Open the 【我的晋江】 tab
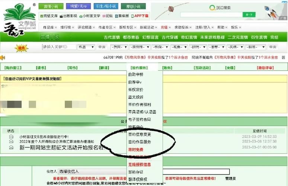The width and height of the screenshot is (288, 186). pos(13,68)
